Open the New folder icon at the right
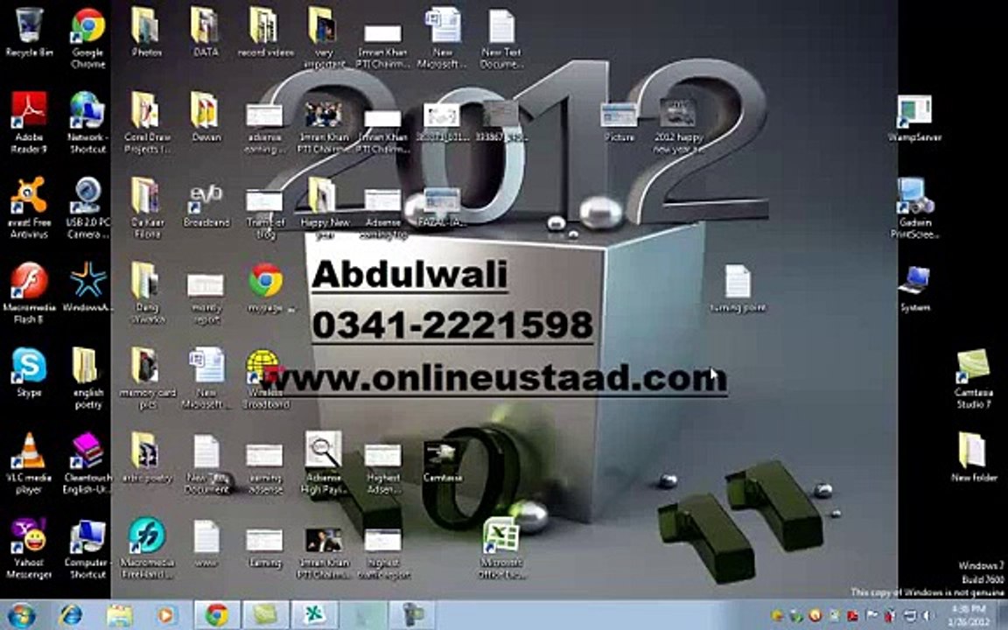 (x=973, y=457)
